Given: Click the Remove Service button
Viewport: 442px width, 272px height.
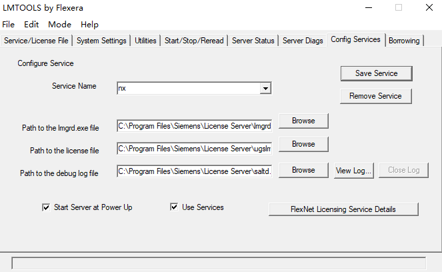Looking at the screenshot, I should click(376, 96).
